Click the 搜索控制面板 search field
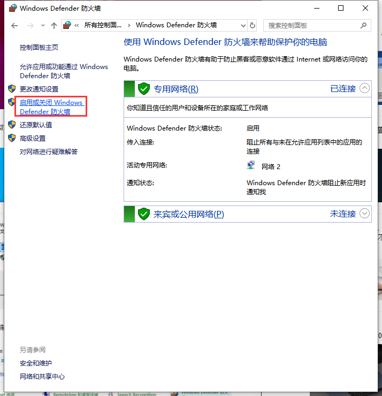Viewport: 382px width, 396px height. click(312, 25)
